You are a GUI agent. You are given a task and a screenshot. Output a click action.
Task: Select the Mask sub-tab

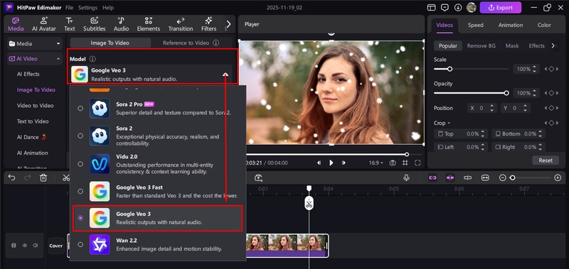click(x=512, y=46)
